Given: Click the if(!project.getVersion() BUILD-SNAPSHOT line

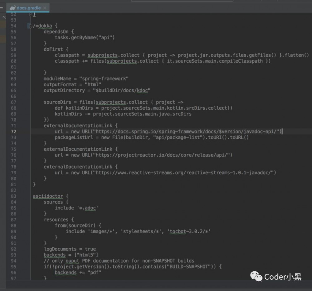Looking at the screenshot, I should click(133, 267).
